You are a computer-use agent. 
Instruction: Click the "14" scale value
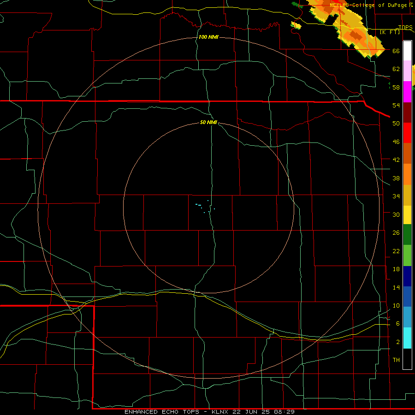click(x=396, y=287)
